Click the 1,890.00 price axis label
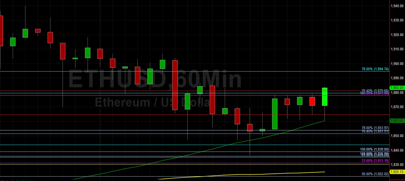 (397, 78)
